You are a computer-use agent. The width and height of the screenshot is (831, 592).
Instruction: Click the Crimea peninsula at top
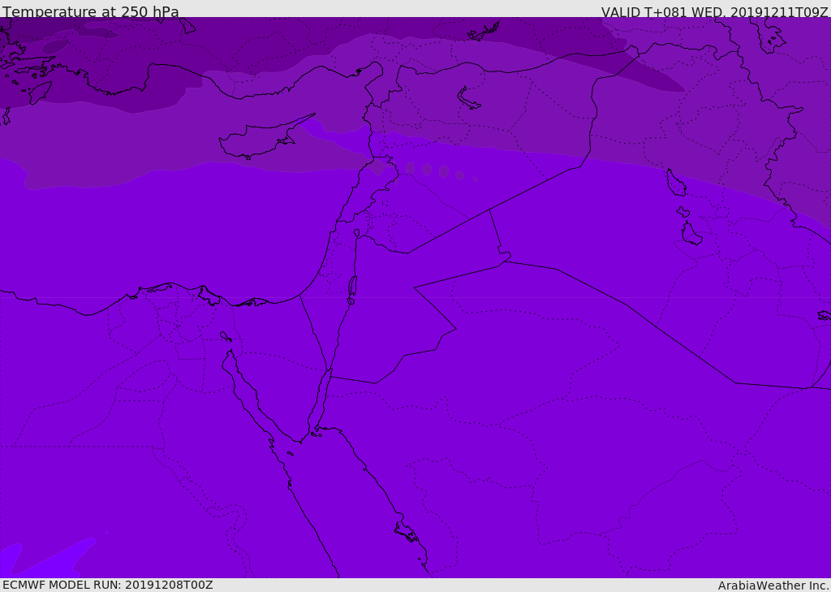click(484, 32)
